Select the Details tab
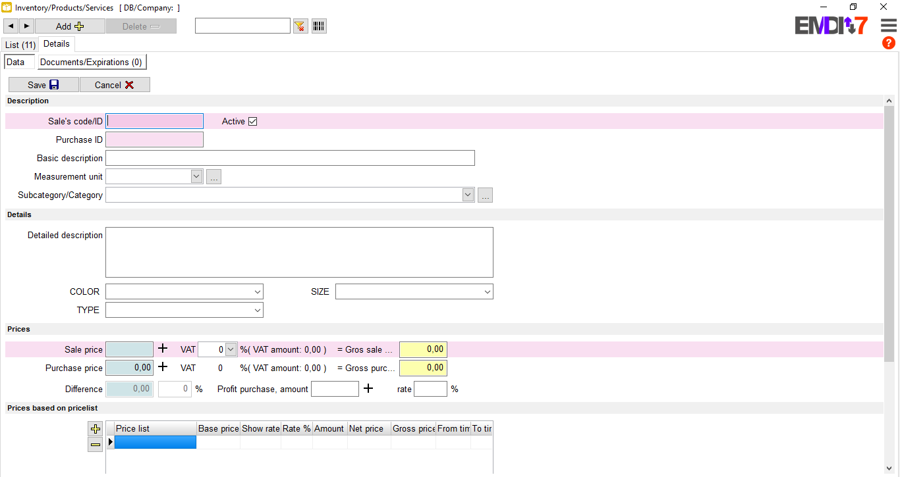This screenshot has height=477, width=900. (x=57, y=44)
